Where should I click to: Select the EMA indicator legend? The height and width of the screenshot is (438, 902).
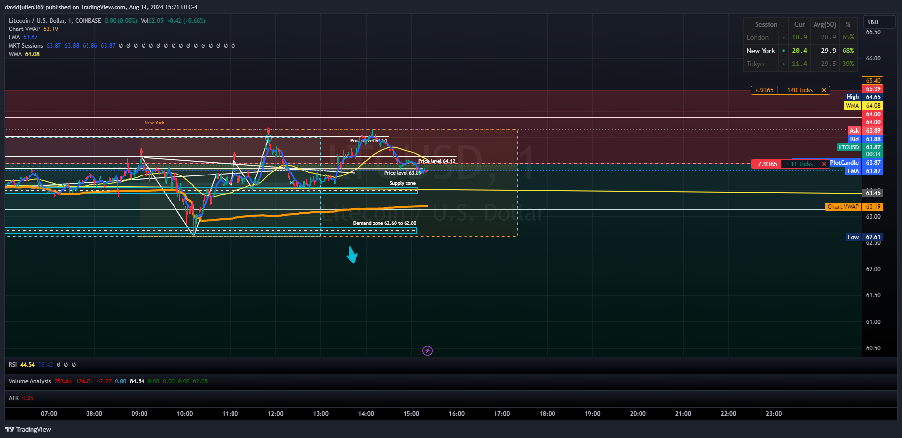(14, 37)
